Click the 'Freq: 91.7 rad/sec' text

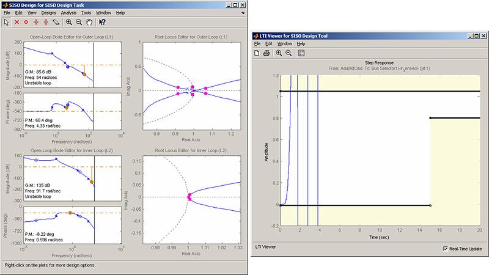click(x=43, y=191)
